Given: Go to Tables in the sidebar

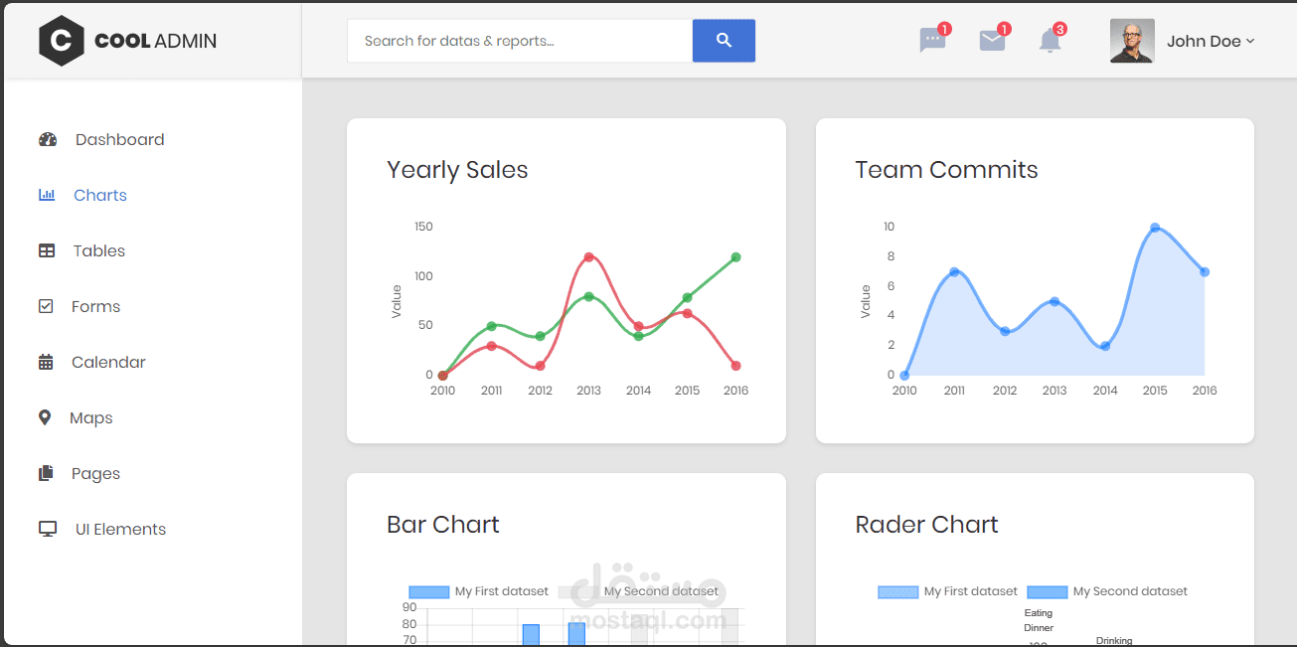Looking at the screenshot, I should [x=99, y=250].
